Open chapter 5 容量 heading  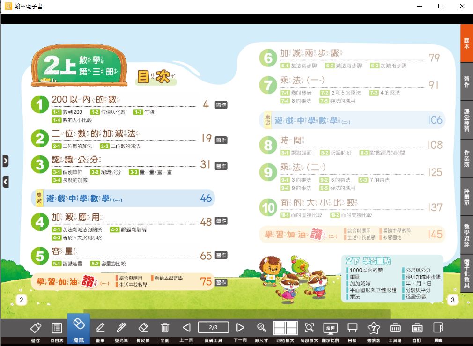coord(64,251)
